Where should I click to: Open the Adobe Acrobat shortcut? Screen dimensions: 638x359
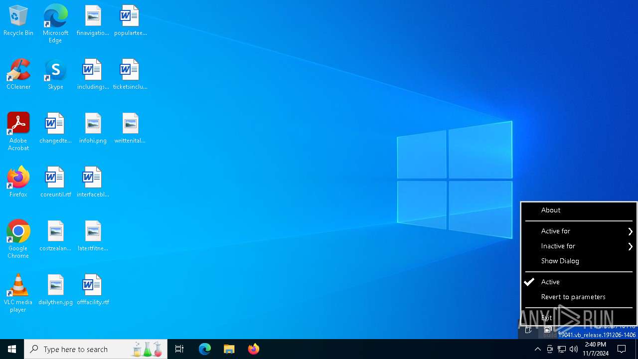point(18,132)
